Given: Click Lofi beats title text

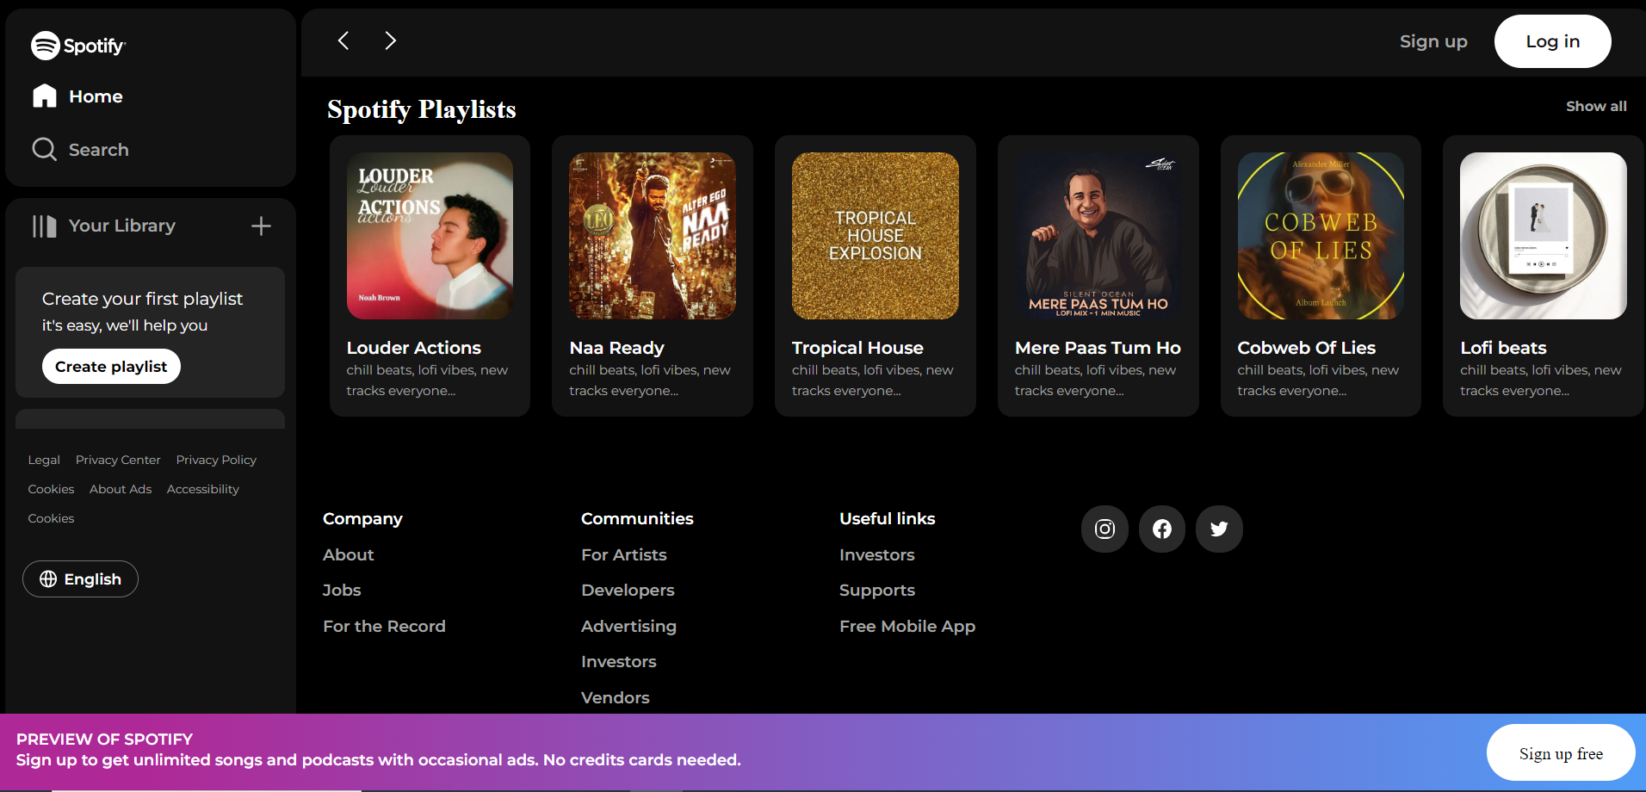Looking at the screenshot, I should pos(1503,348).
